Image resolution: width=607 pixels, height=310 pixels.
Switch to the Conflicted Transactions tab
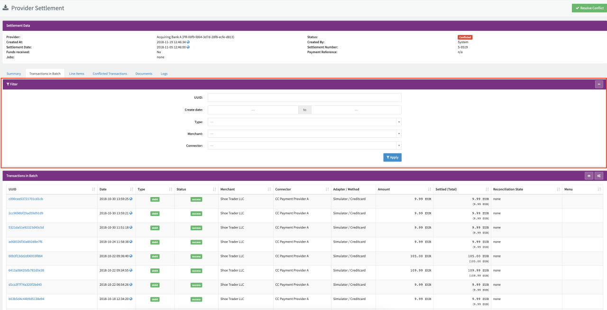tap(110, 74)
